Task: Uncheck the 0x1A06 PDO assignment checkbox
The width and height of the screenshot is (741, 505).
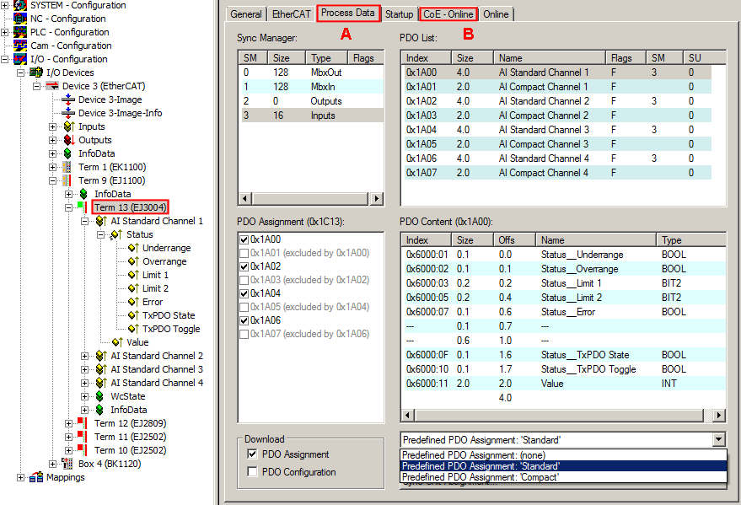Action: point(244,320)
